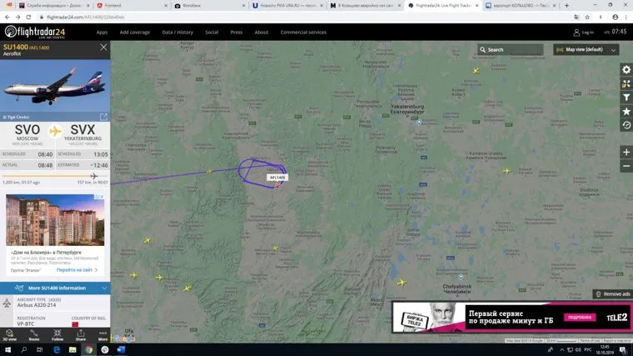This screenshot has height=356, width=633.
Task: Click the Log in link
Action: 583,32
